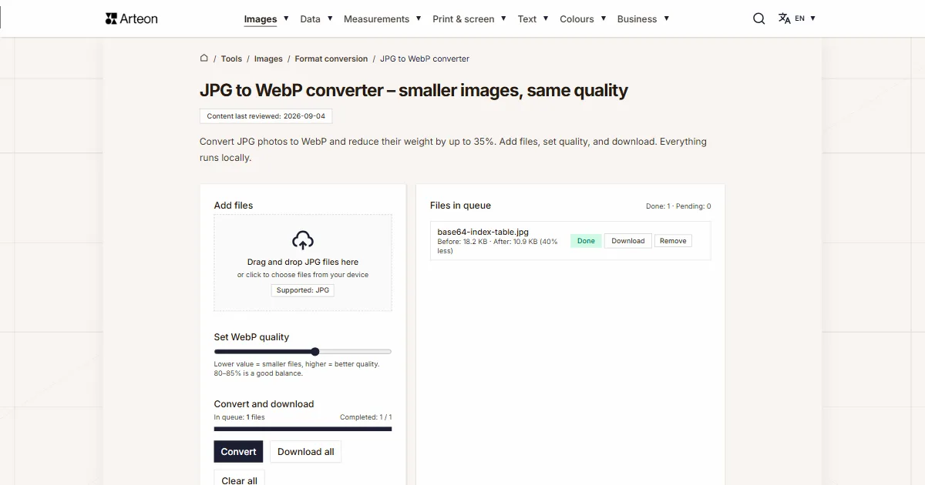
Task: Click the Files in queue heading
Action: 460,206
